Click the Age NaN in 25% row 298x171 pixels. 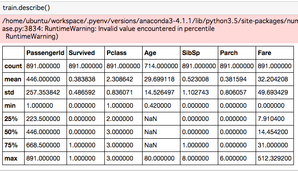pyautogui.click(x=150, y=119)
